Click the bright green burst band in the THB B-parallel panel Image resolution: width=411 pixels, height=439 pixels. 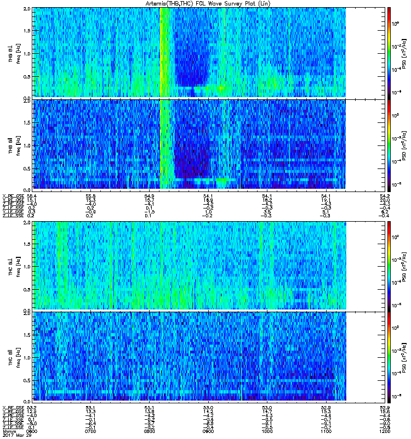(164, 144)
